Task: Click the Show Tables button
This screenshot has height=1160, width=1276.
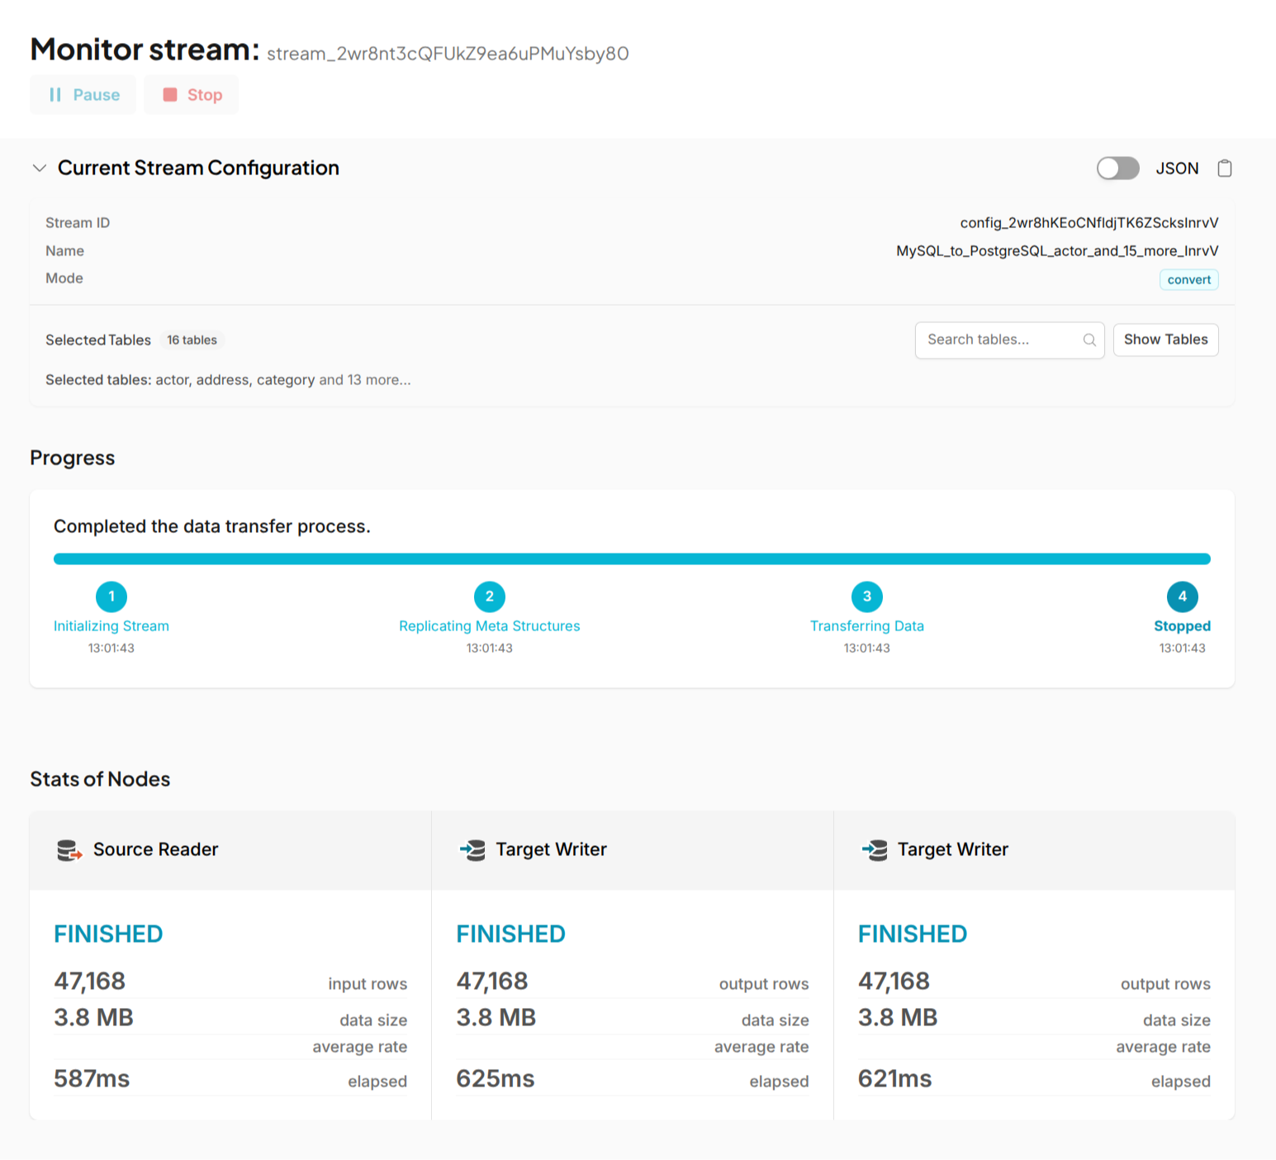Action: click(1165, 340)
